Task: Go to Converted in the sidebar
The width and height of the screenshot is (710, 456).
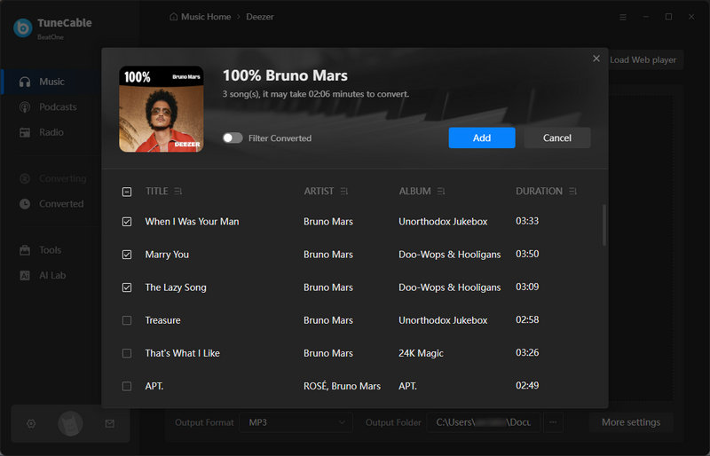Action: click(x=61, y=204)
